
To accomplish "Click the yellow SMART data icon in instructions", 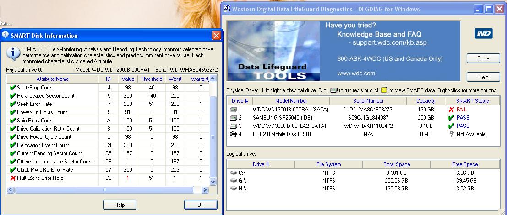I will pos(384,90).
